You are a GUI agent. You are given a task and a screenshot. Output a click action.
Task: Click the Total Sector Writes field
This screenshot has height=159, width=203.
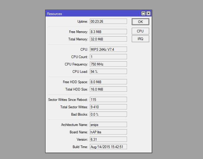108,107
